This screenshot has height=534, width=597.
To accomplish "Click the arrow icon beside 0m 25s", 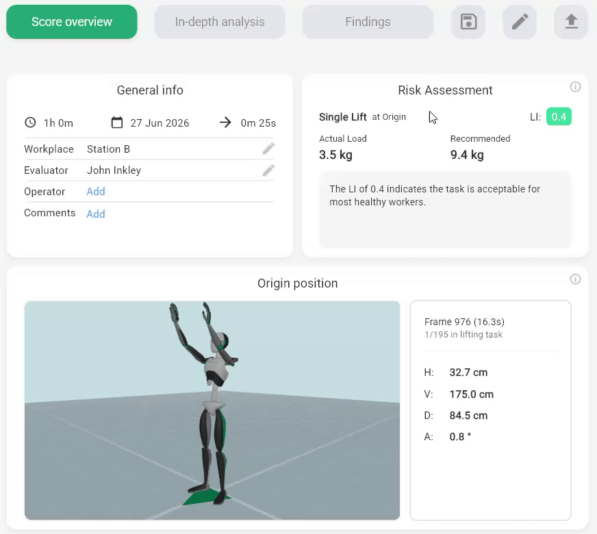I will [x=225, y=123].
